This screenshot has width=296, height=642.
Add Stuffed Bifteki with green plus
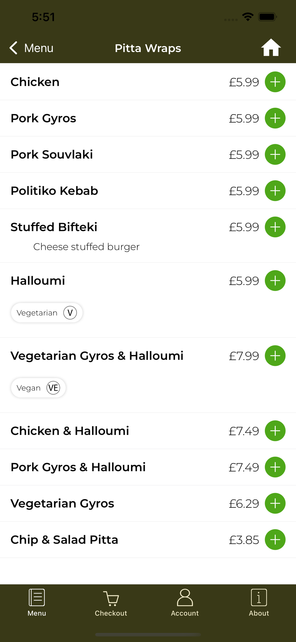tap(275, 227)
